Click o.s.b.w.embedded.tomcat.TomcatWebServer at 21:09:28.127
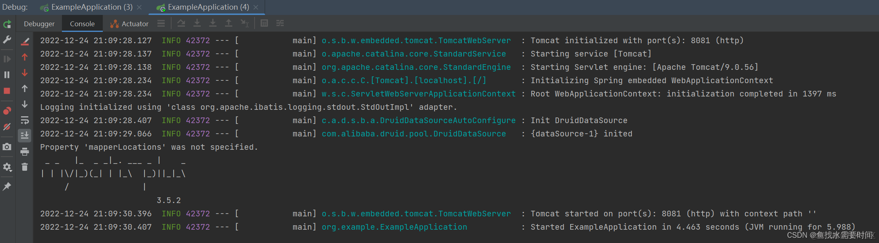879x243 pixels. click(x=416, y=40)
